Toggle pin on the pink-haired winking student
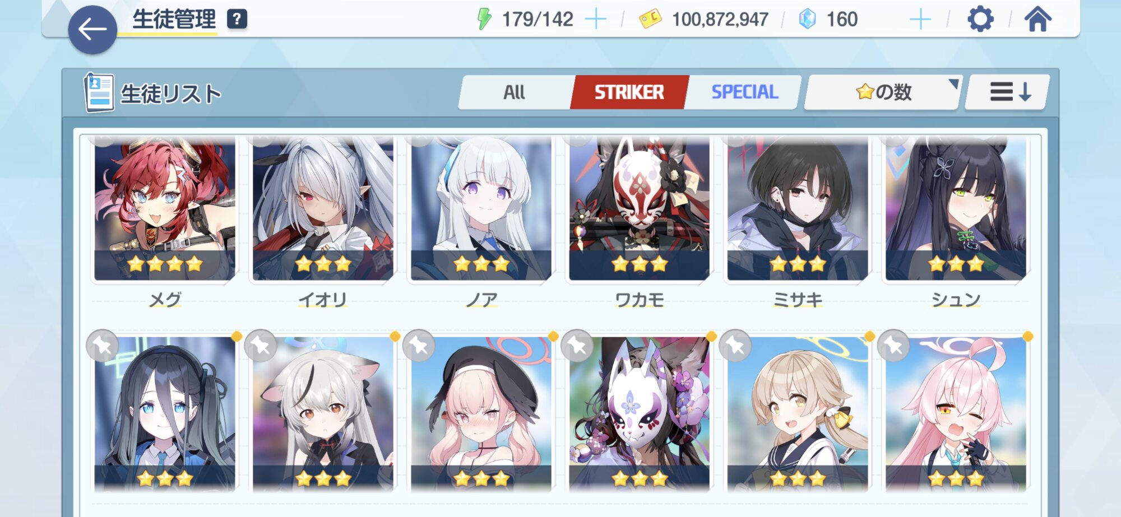The width and height of the screenshot is (1121, 517). pyautogui.click(x=893, y=346)
